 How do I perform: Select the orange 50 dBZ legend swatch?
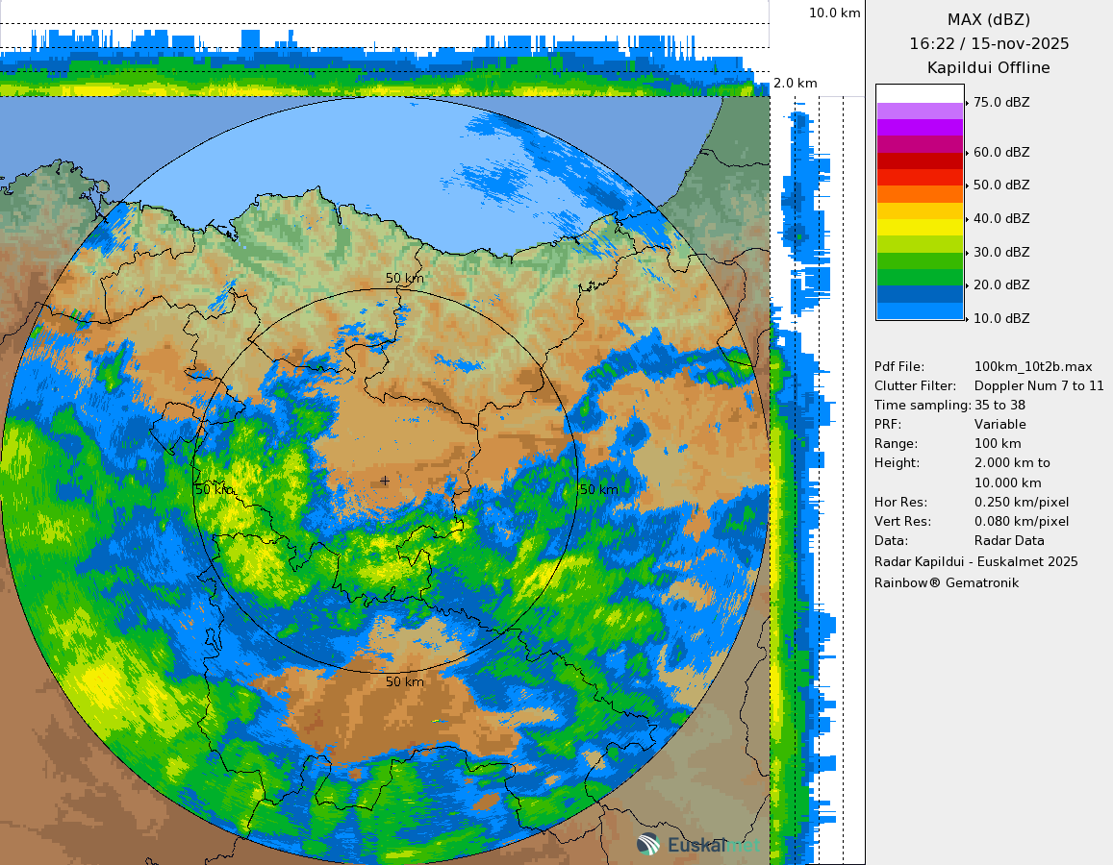pos(920,194)
